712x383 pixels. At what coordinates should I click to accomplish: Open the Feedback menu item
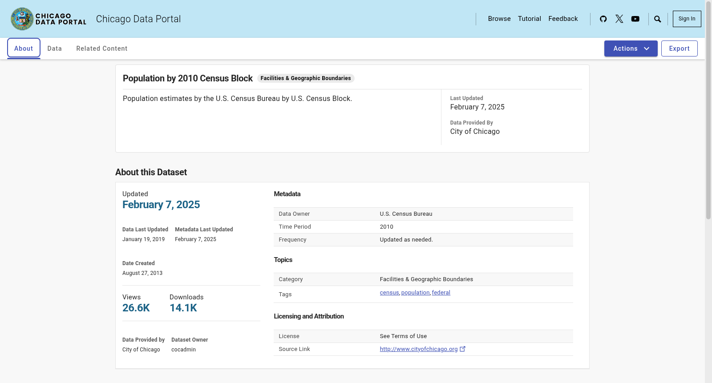pos(563,19)
